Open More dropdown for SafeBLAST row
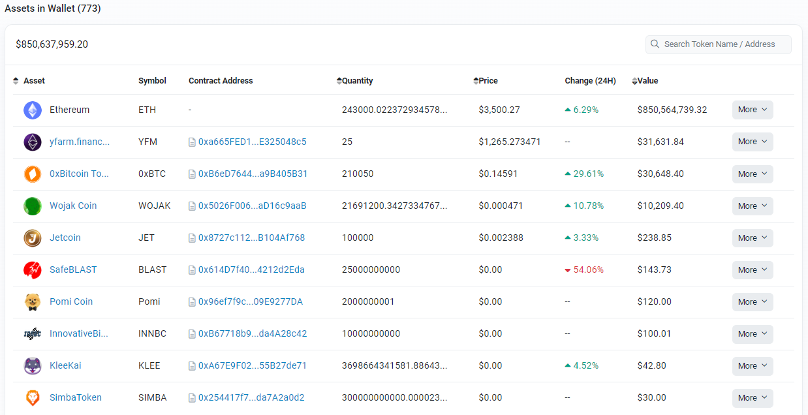Viewport: 808px width, 415px height. click(753, 270)
